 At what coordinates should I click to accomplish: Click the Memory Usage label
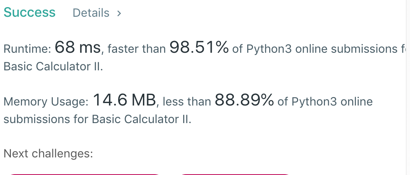pyautogui.click(x=46, y=102)
